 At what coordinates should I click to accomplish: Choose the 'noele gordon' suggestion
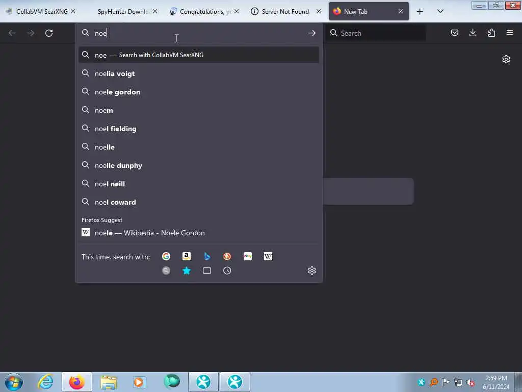click(x=199, y=92)
